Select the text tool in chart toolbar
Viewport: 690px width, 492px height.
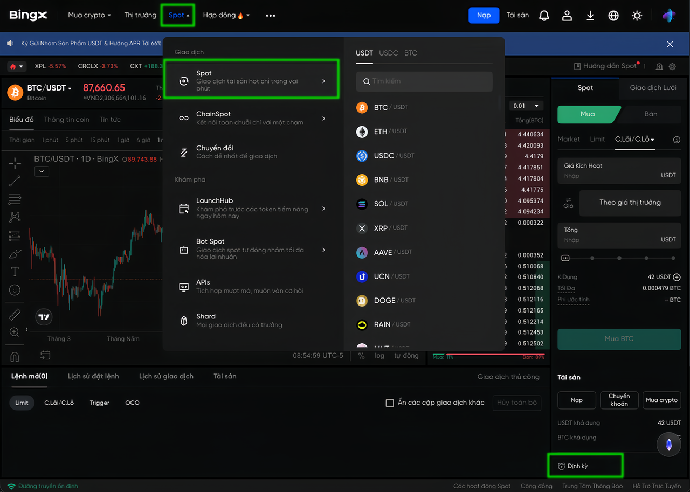click(x=15, y=271)
